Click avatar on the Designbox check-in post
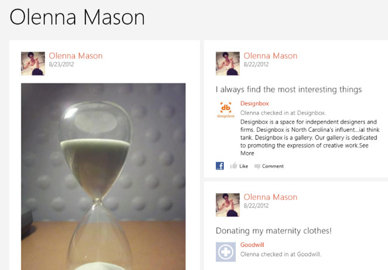This screenshot has height=270, width=388. [x=227, y=64]
